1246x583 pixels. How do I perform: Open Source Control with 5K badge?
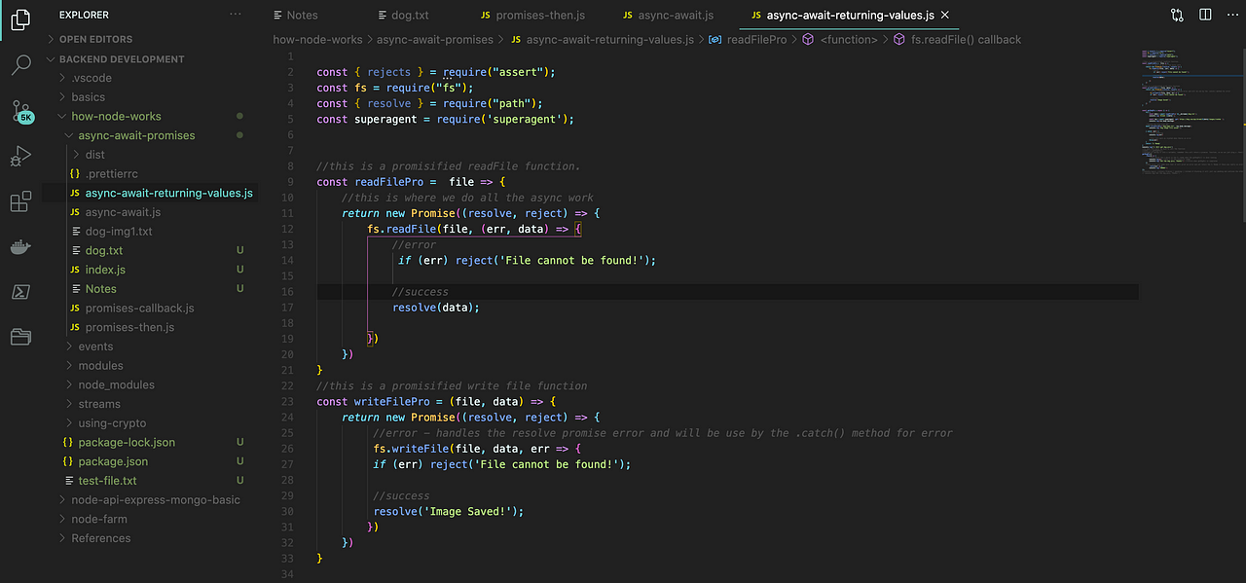(21, 111)
